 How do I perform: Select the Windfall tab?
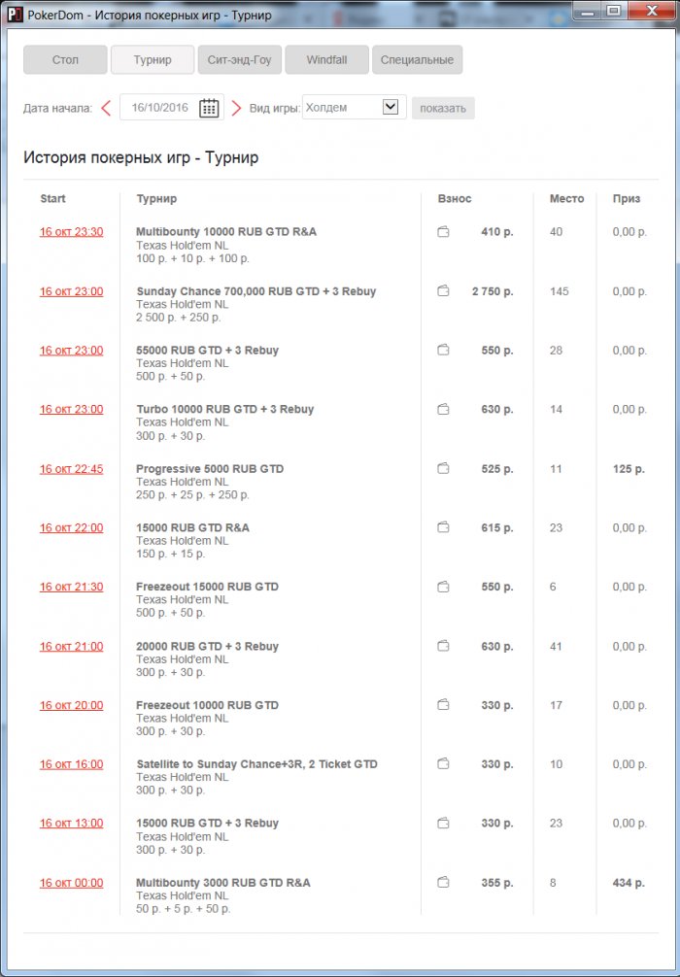[325, 60]
